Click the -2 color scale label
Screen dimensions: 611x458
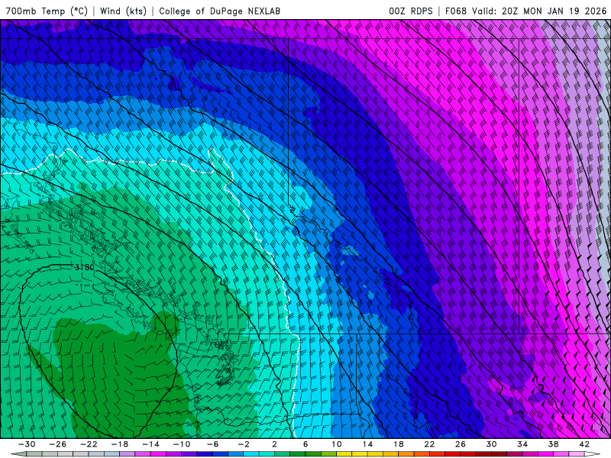[244, 444]
